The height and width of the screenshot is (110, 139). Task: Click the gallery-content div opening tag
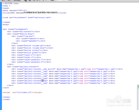[23, 67]
